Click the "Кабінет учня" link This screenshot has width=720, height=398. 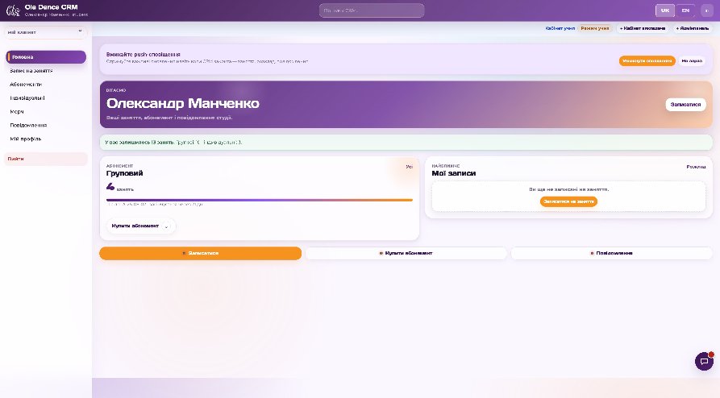(x=560, y=28)
